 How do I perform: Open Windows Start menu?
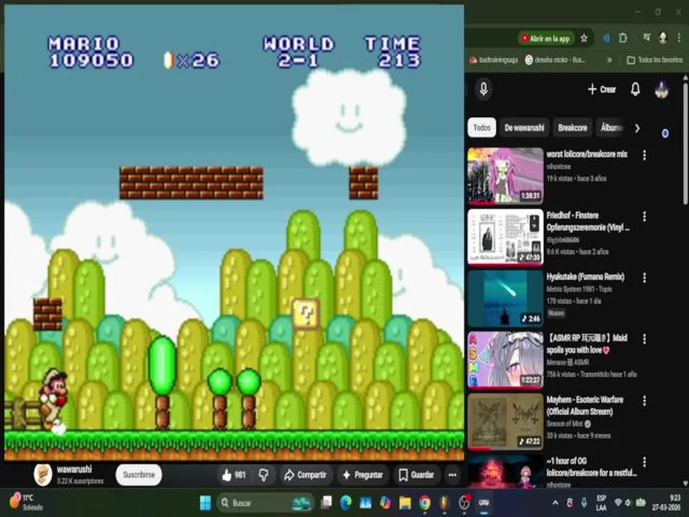pos(205,503)
